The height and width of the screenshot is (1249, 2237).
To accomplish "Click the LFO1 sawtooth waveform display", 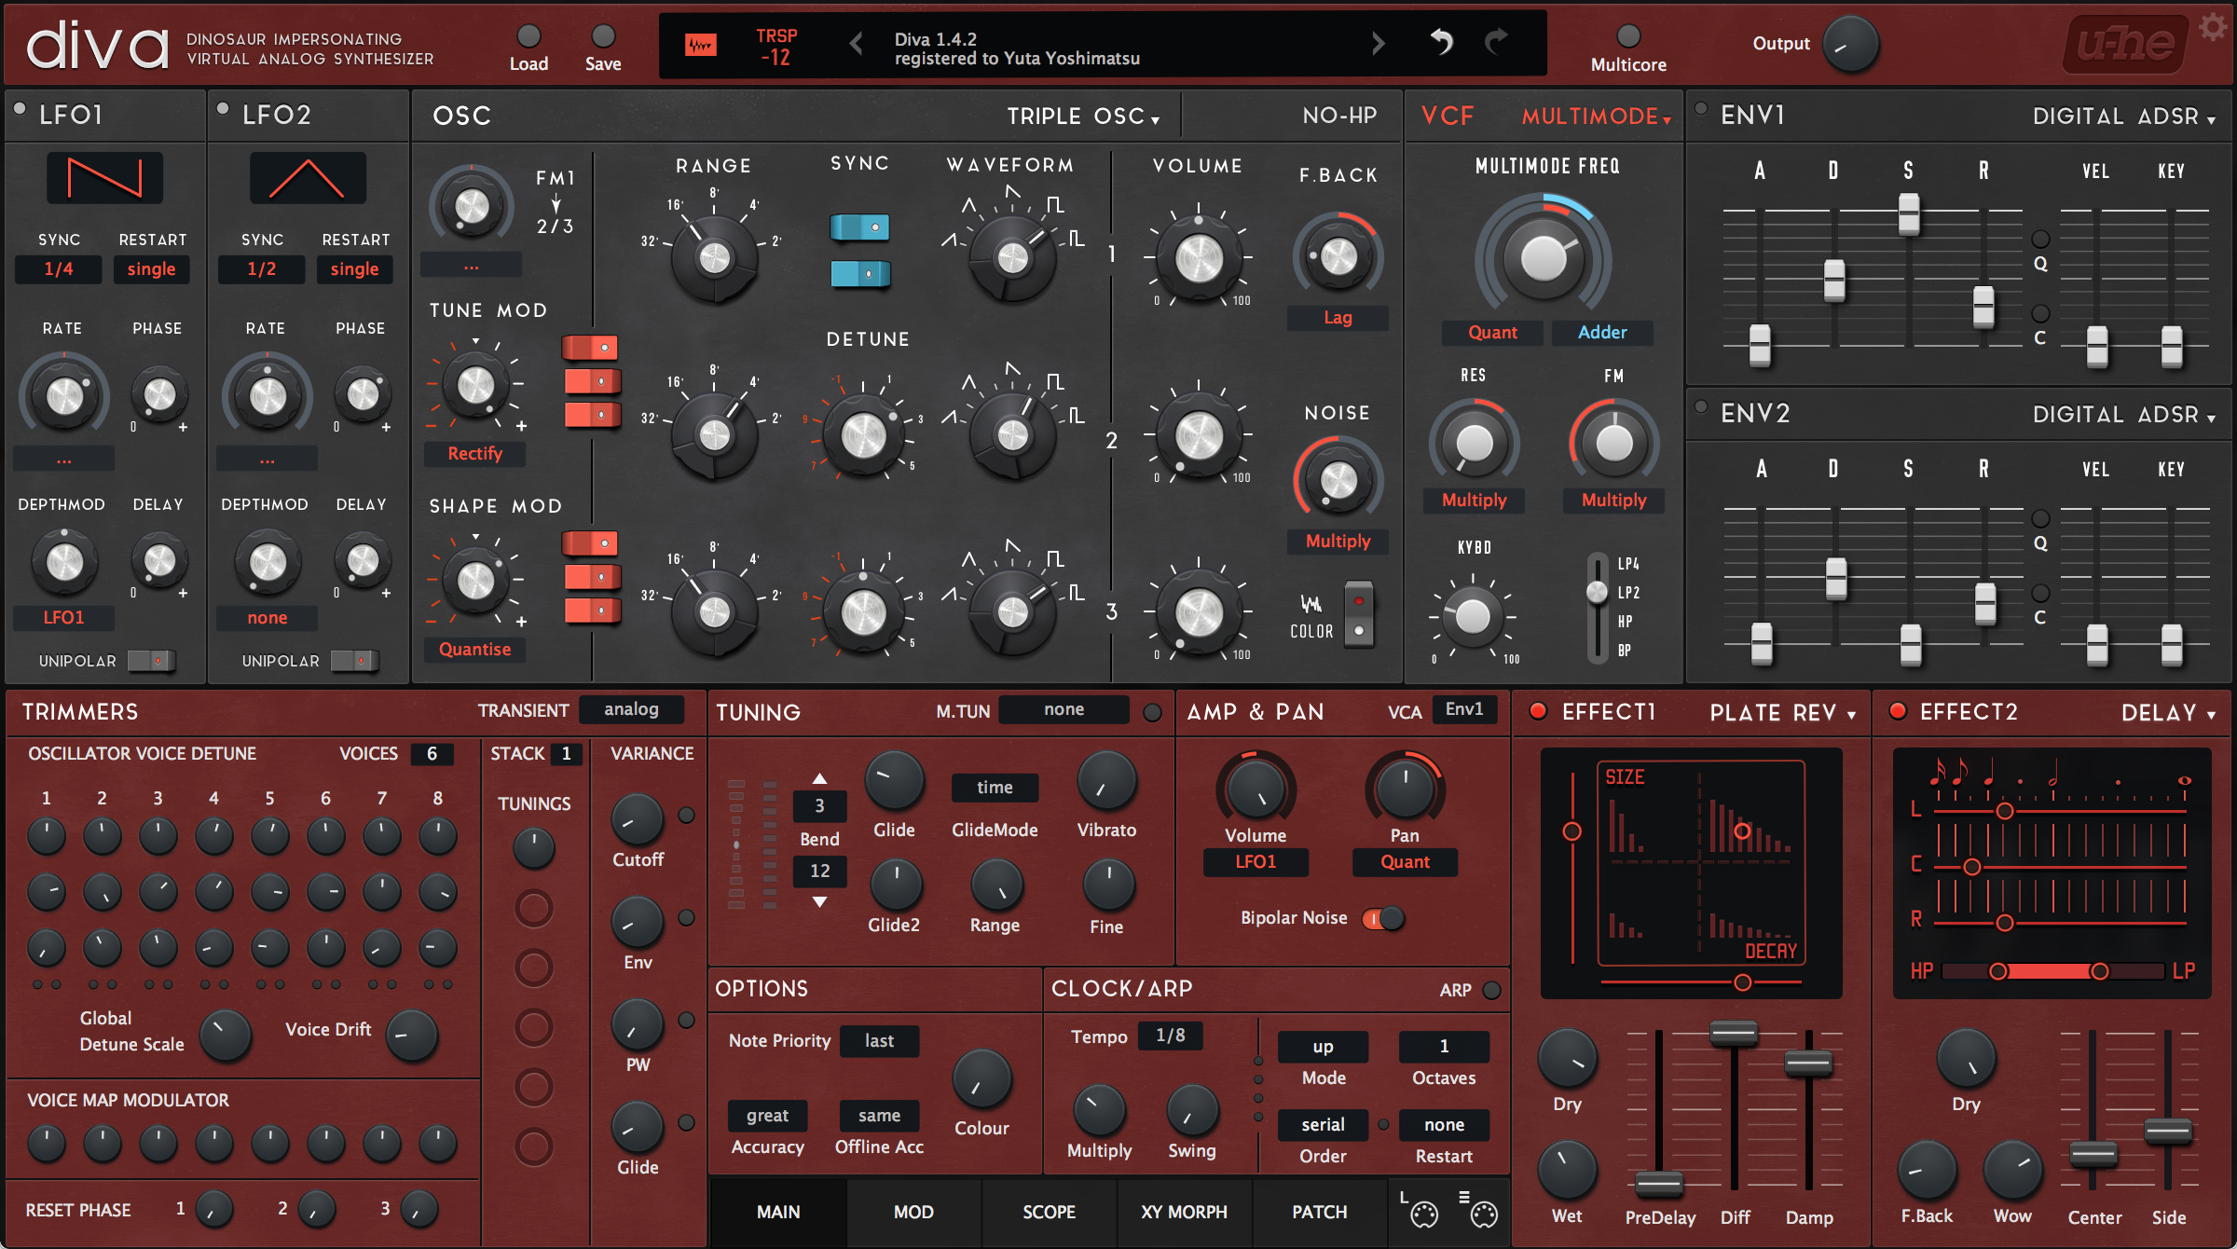I will click(x=105, y=178).
